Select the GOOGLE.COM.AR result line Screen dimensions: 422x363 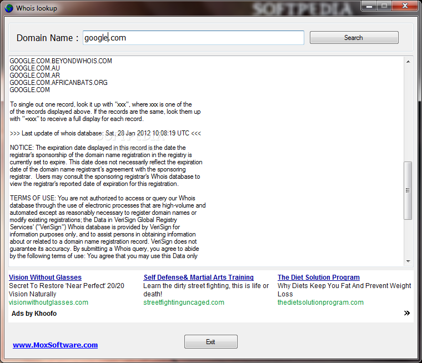(x=35, y=75)
